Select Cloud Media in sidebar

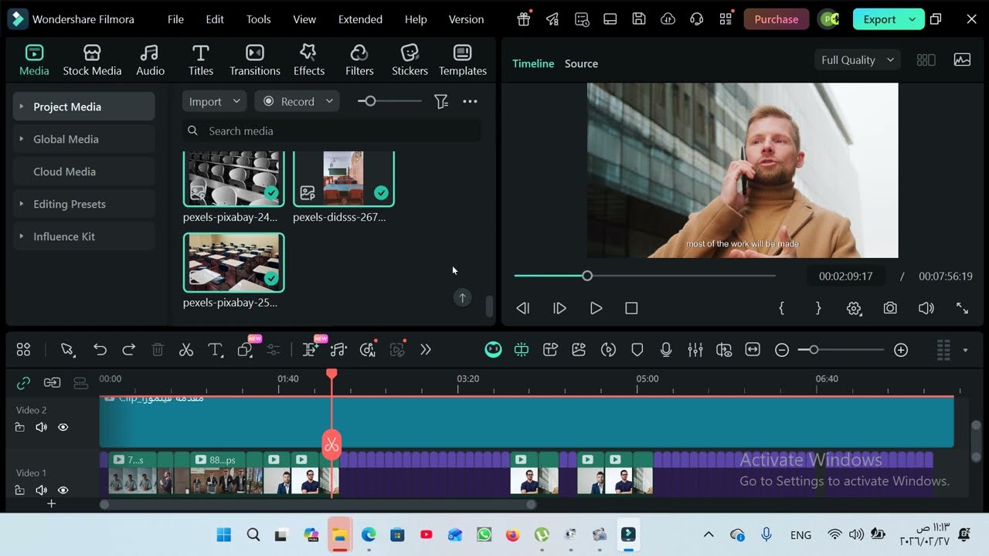[x=83, y=171]
